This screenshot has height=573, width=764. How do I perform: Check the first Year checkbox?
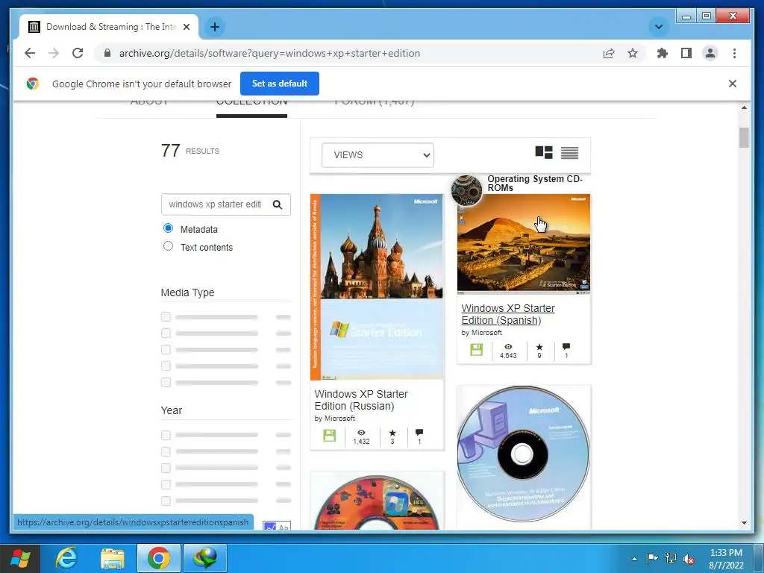[166, 435]
